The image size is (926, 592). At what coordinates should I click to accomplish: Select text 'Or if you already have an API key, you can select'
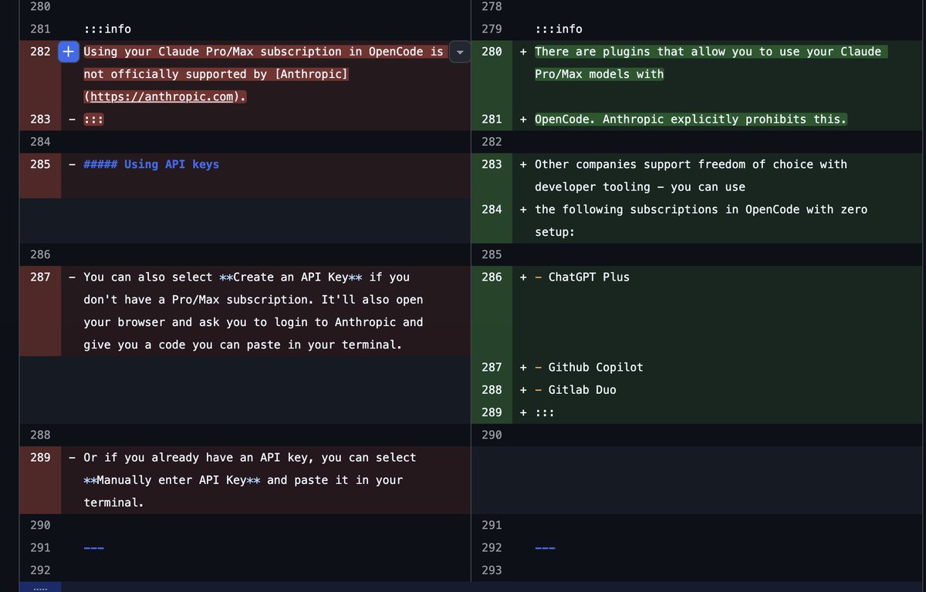250,457
